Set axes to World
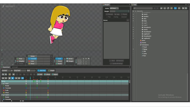190x107 pixels. (x=59, y=64)
